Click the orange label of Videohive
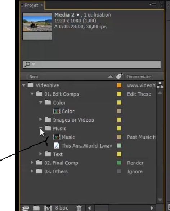Image resolution: width=170 pixels, height=211 pixels. (119, 85)
